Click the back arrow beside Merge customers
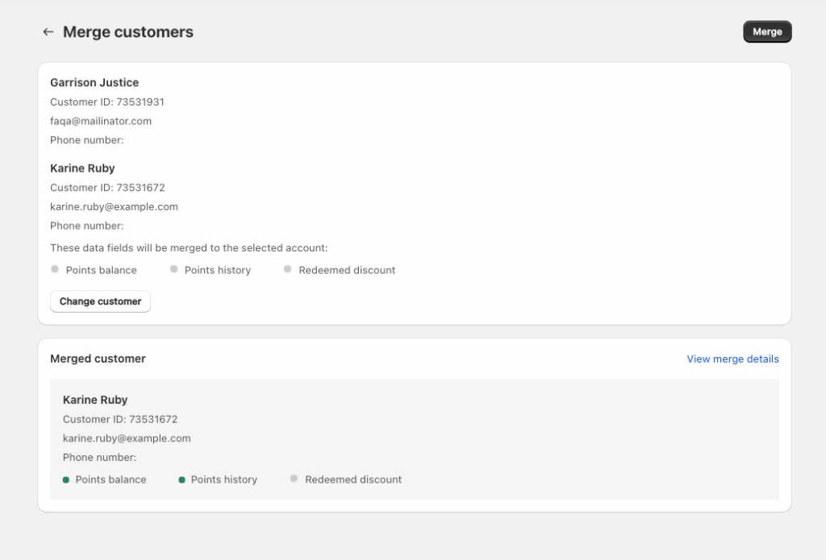Image resolution: width=826 pixels, height=560 pixels. tap(48, 32)
